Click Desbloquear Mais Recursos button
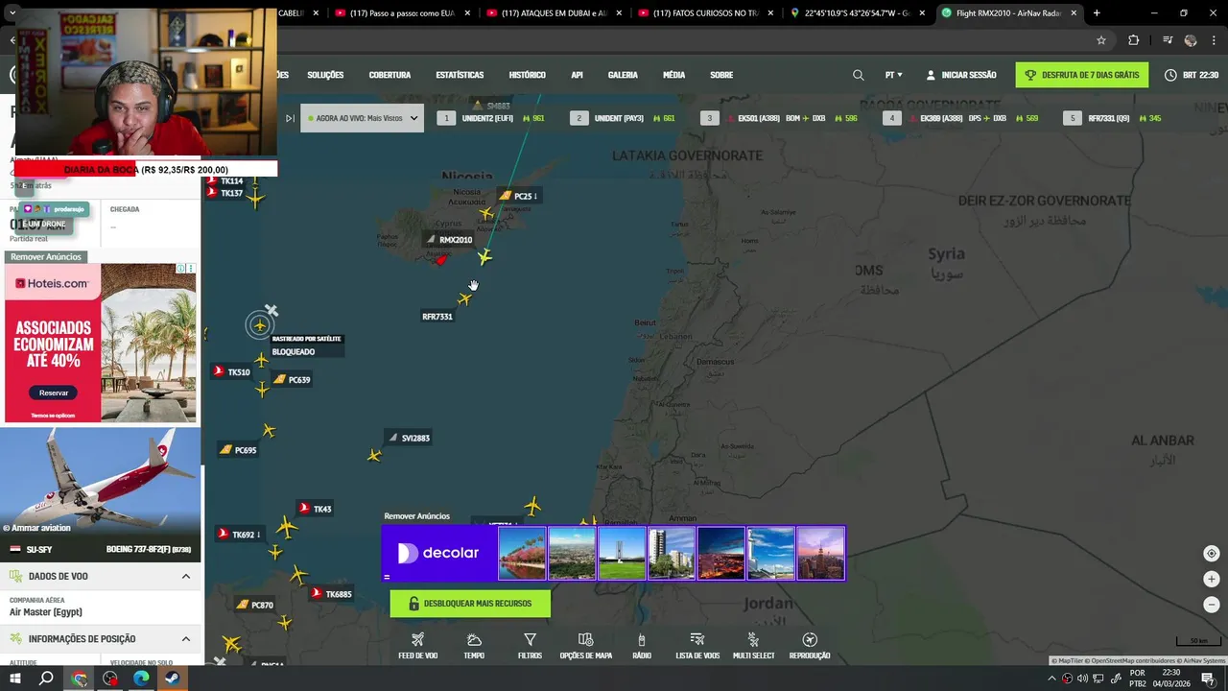 coord(470,604)
